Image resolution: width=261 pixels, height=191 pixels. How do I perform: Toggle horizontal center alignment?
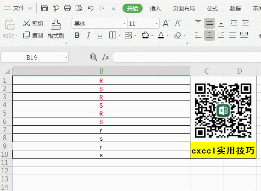tap(210, 35)
